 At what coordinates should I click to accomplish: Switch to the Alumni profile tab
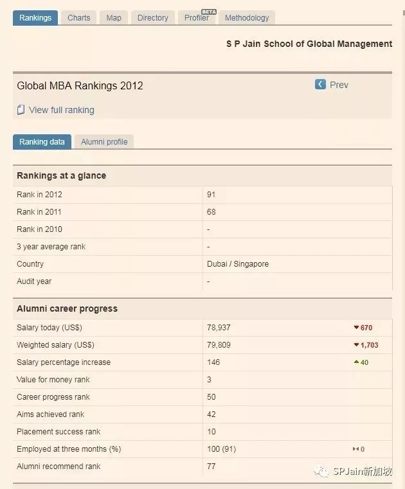pyautogui.click(x=104, y=142)
